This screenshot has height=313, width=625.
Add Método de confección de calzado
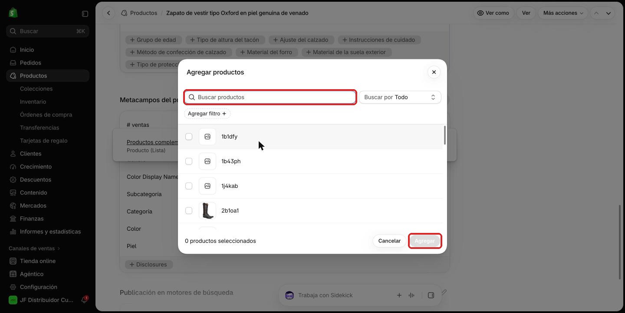pos(178,52)
